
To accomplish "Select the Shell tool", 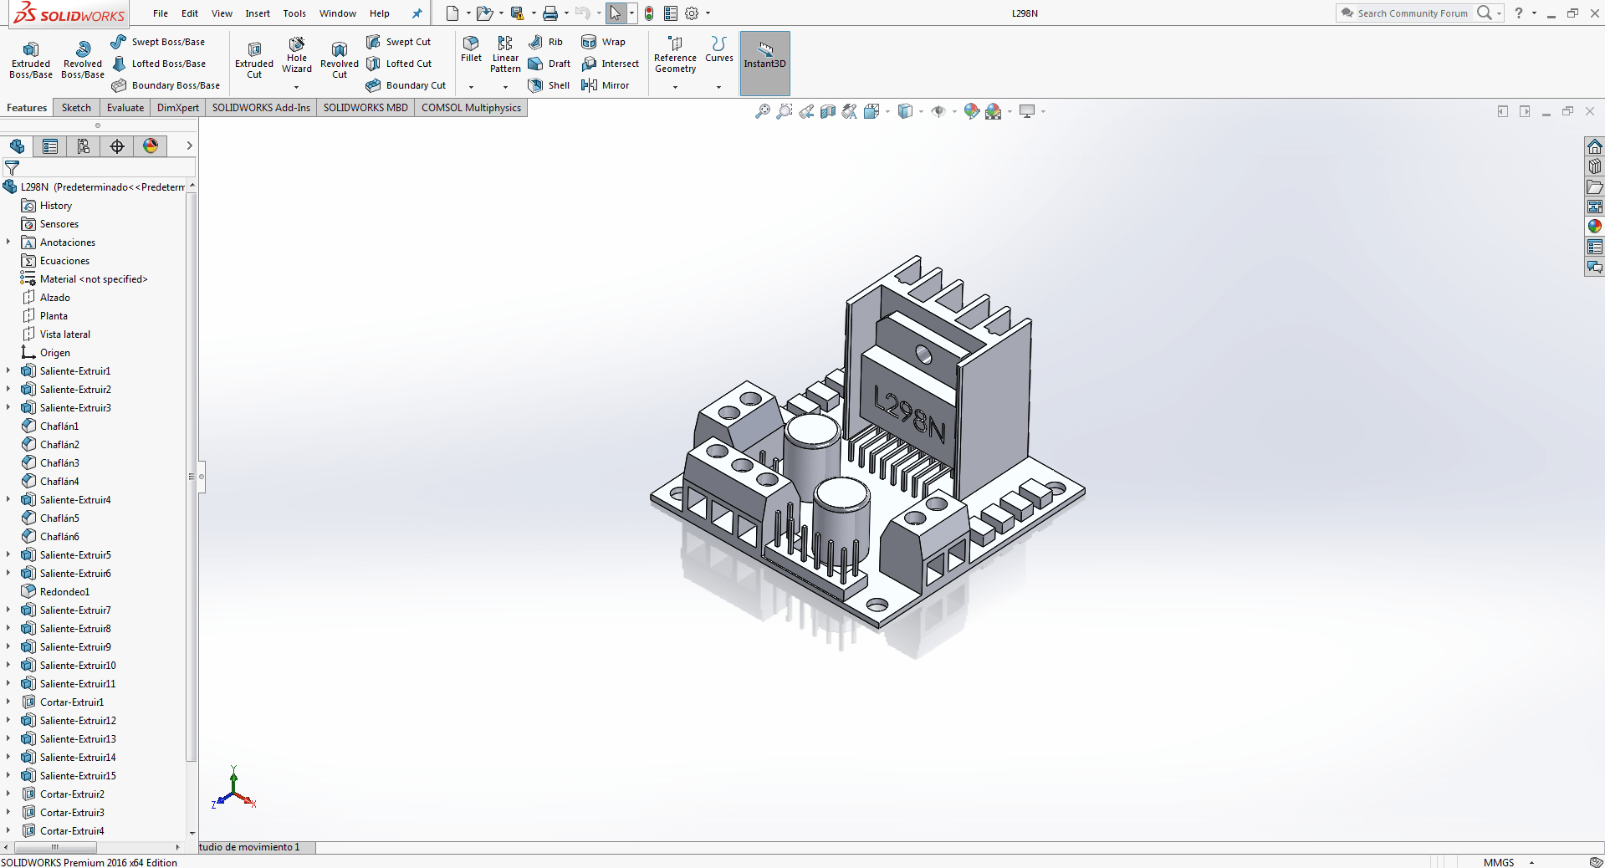I will click(549, 85).
